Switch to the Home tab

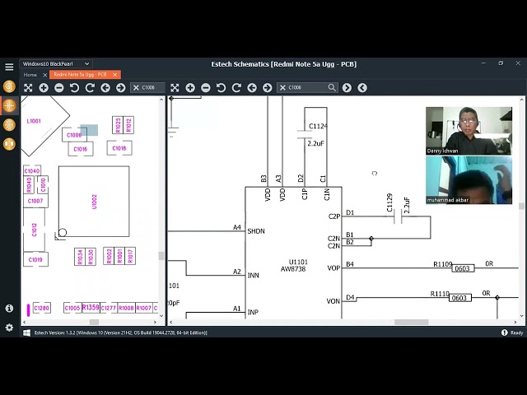click(30, 75)
